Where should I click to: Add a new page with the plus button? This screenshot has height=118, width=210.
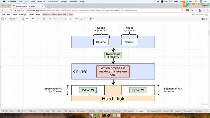click(208, 111)
